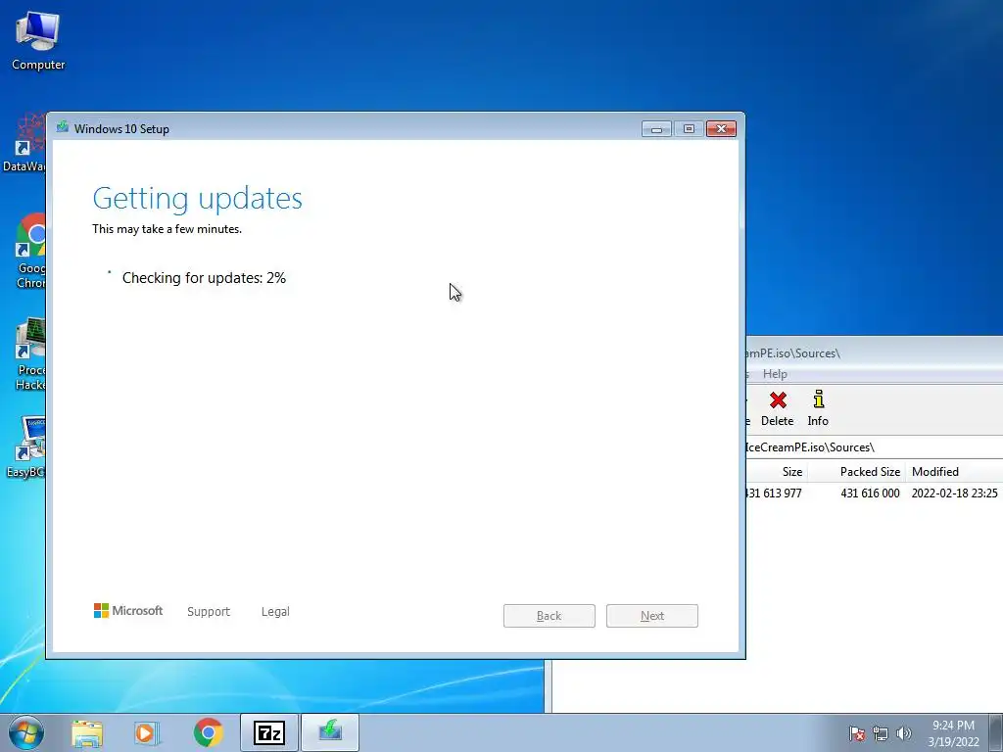Minimize the Windows 10 Setup window

pyautogui.click(x=656, y=129)
